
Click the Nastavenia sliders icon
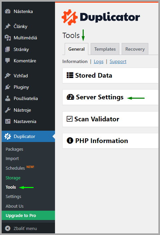[8, 121]
